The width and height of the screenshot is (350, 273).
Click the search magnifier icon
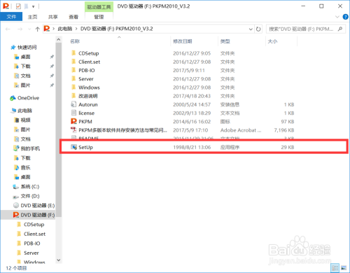click(340, 29)
